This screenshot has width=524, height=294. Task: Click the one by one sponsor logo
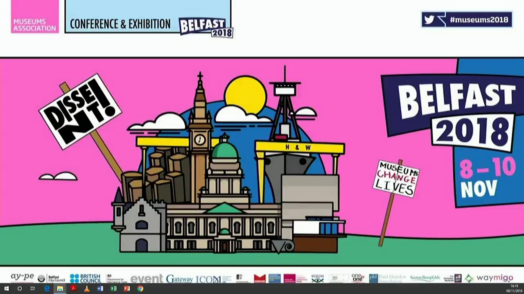(x=358, y=278)
